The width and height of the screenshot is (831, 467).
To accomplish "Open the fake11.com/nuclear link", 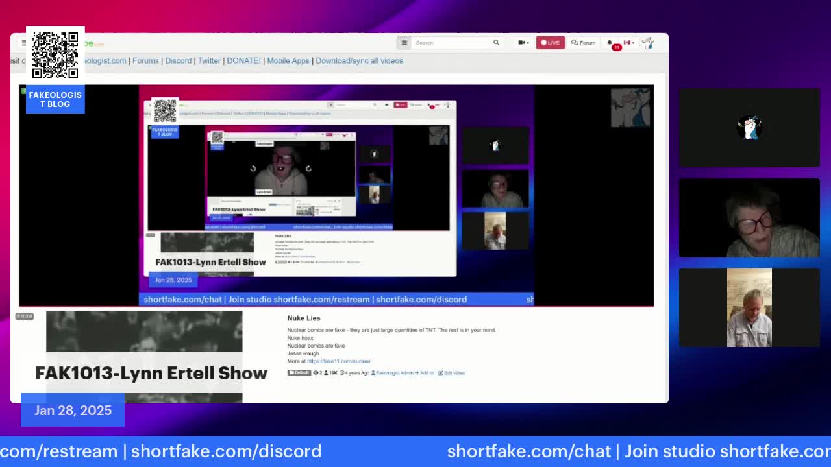I will (x=338, y=361).
